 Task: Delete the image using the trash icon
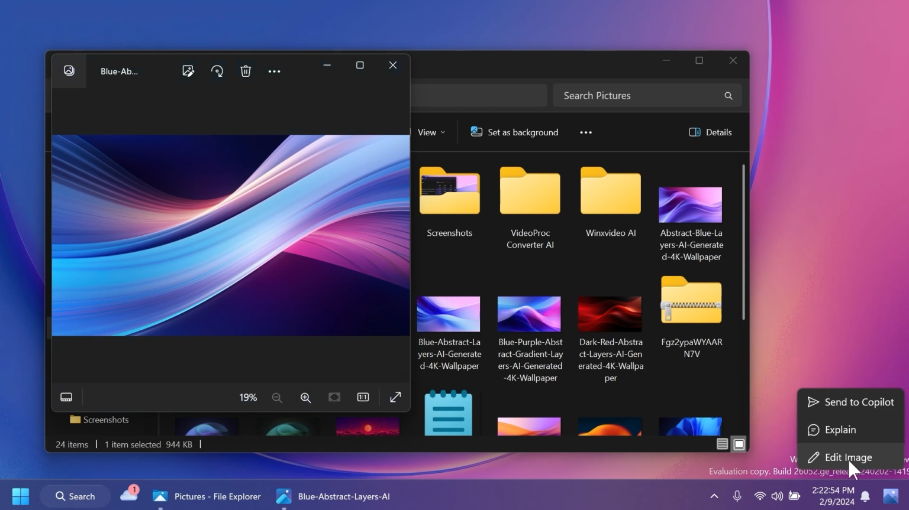(x=246, y=70)
